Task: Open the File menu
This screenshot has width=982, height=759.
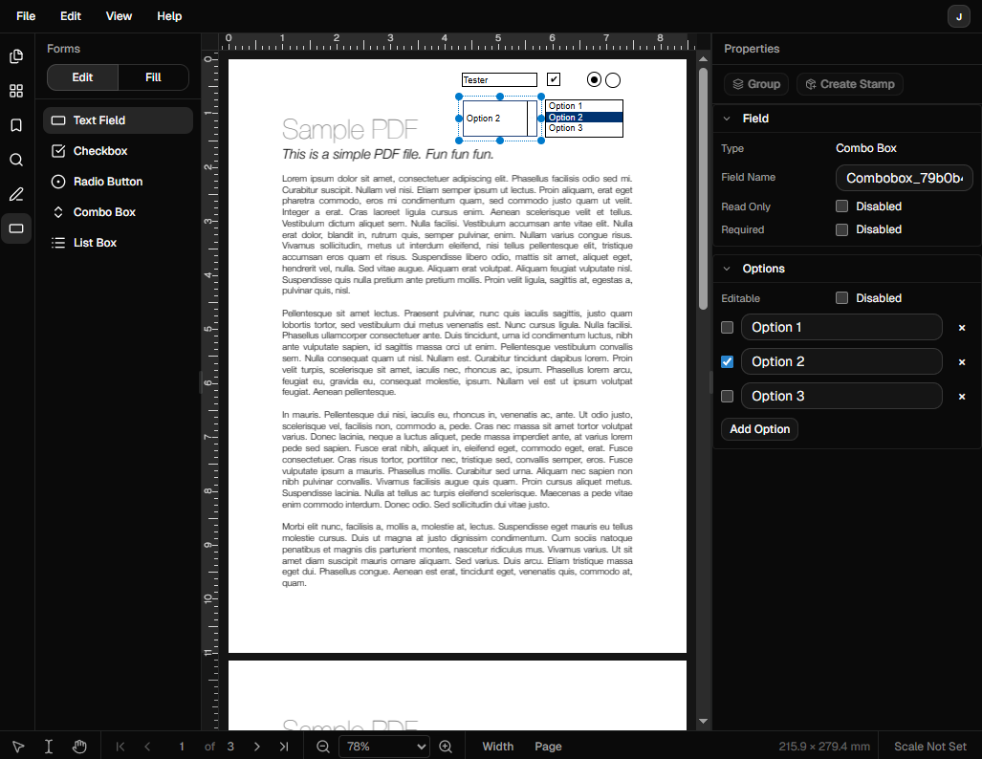Action: click(25, 16)
